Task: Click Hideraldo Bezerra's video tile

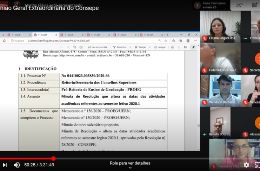Action: coord(220,59)
